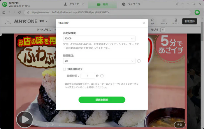The height and width of the screenshot is (129, 204).
Task: Open the TunePat hamburger menu icon
Action: pyautogui.click(x=182, y=4)
